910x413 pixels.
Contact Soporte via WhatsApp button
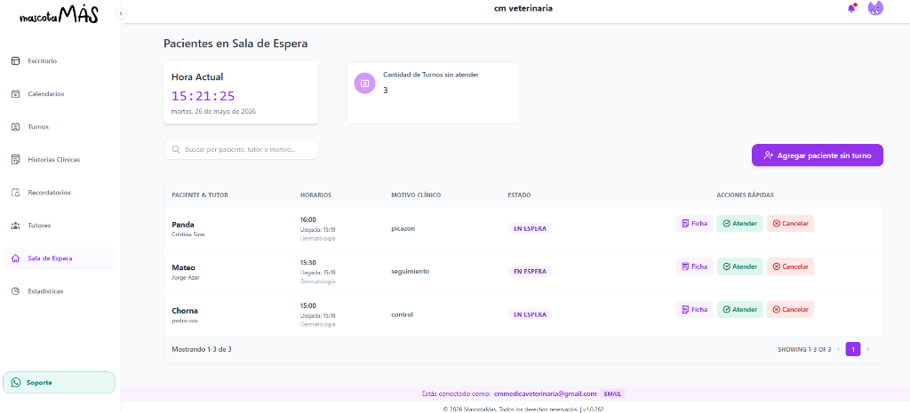click(x=60, y=382)
